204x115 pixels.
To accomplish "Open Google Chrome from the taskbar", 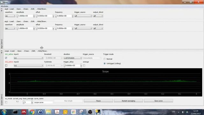I will coord(32,112).
